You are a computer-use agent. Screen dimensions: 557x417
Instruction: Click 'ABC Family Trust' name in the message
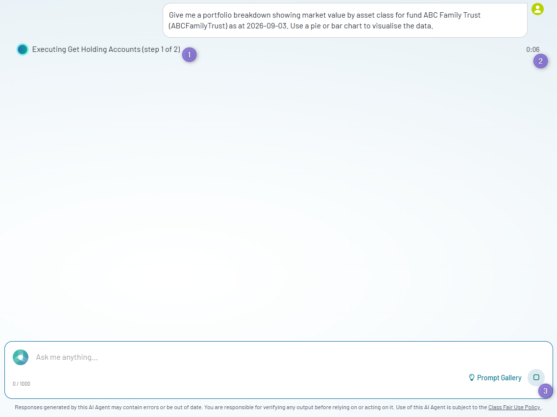[452, 15]
